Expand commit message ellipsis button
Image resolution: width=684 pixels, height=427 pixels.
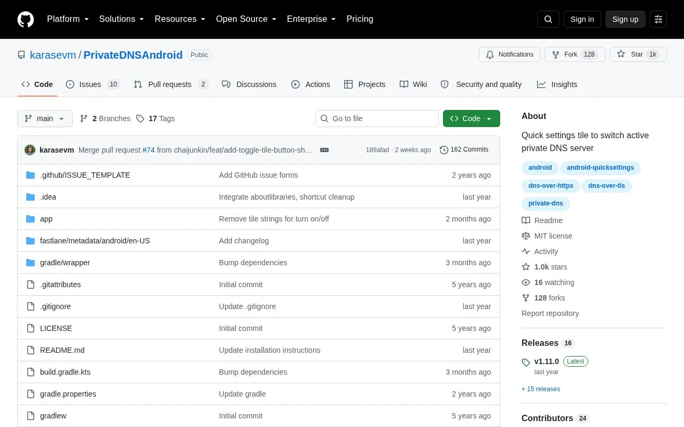pos(324,150)
